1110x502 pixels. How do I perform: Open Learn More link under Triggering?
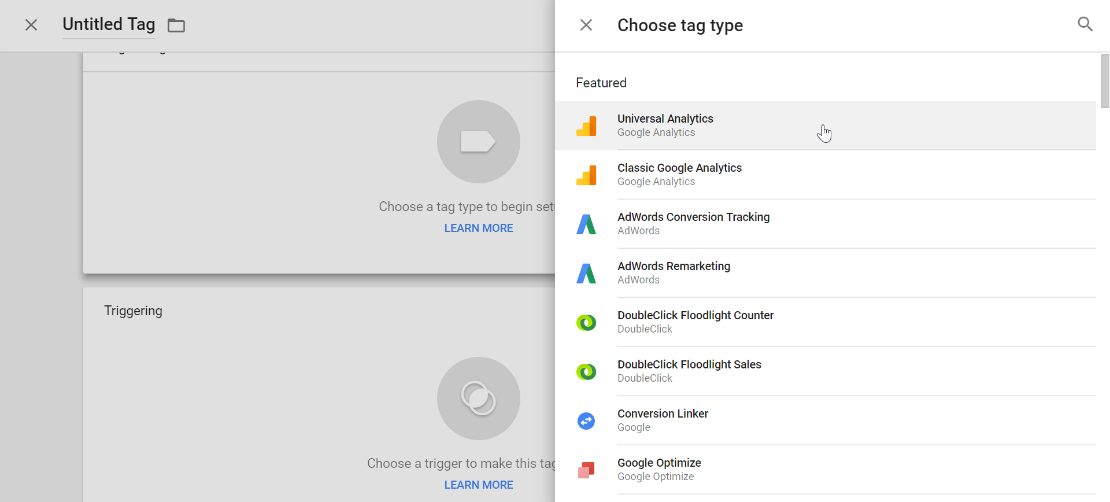[478, 485]
